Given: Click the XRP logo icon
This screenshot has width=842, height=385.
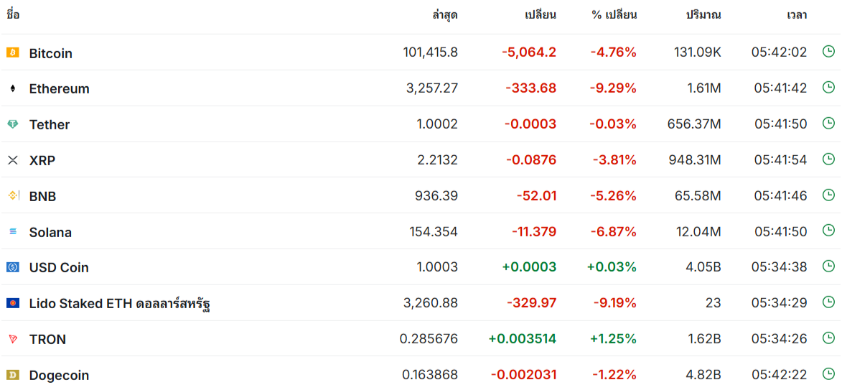Looking at the screenshot, I should tap(13, 160).
